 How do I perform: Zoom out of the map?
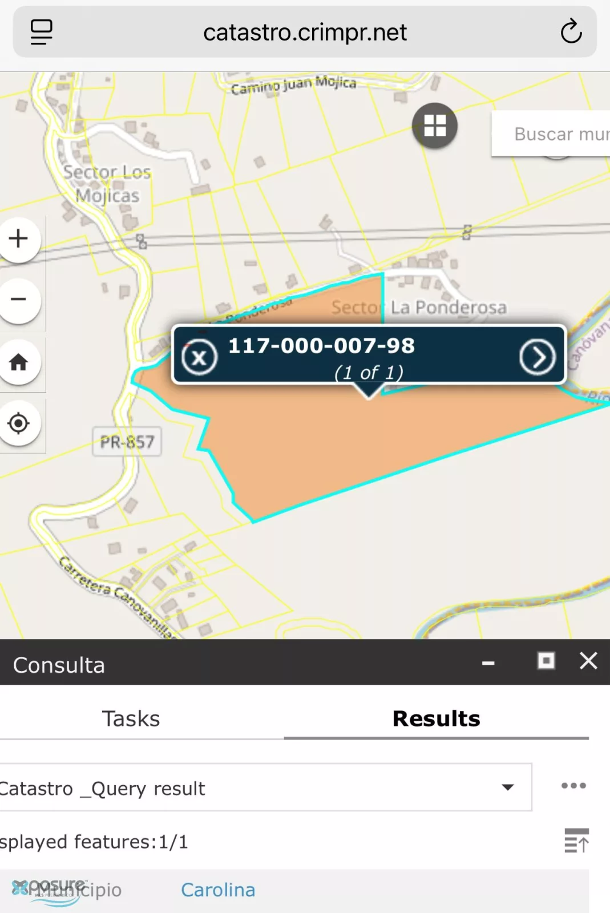tap(19, 300)
